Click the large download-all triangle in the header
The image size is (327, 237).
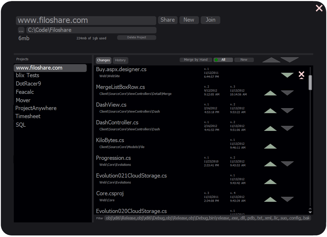(290, 60)
